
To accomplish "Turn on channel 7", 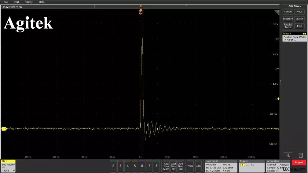I will click(149, 166).
